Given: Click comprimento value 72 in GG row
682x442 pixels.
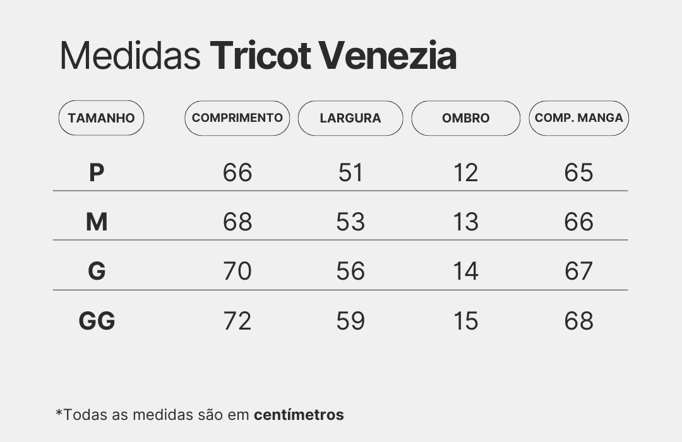Looking at the screenshot, I should pyautogui.click(x=237, y=321).
